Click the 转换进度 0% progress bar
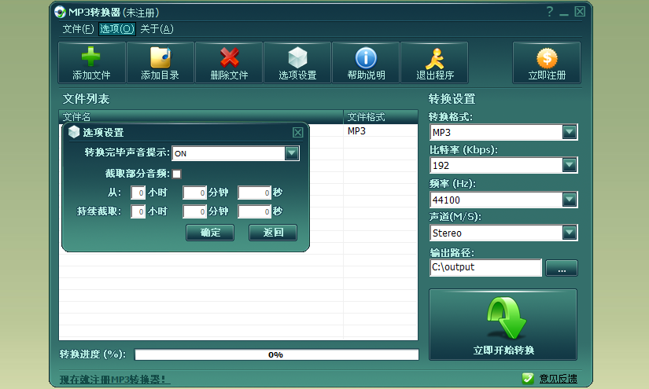Image resolution: width=649 pixels, height=389 pixels. tap(276, 354)
